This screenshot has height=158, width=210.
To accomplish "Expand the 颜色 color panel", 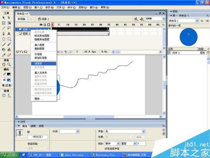I will tap(171, 11).
